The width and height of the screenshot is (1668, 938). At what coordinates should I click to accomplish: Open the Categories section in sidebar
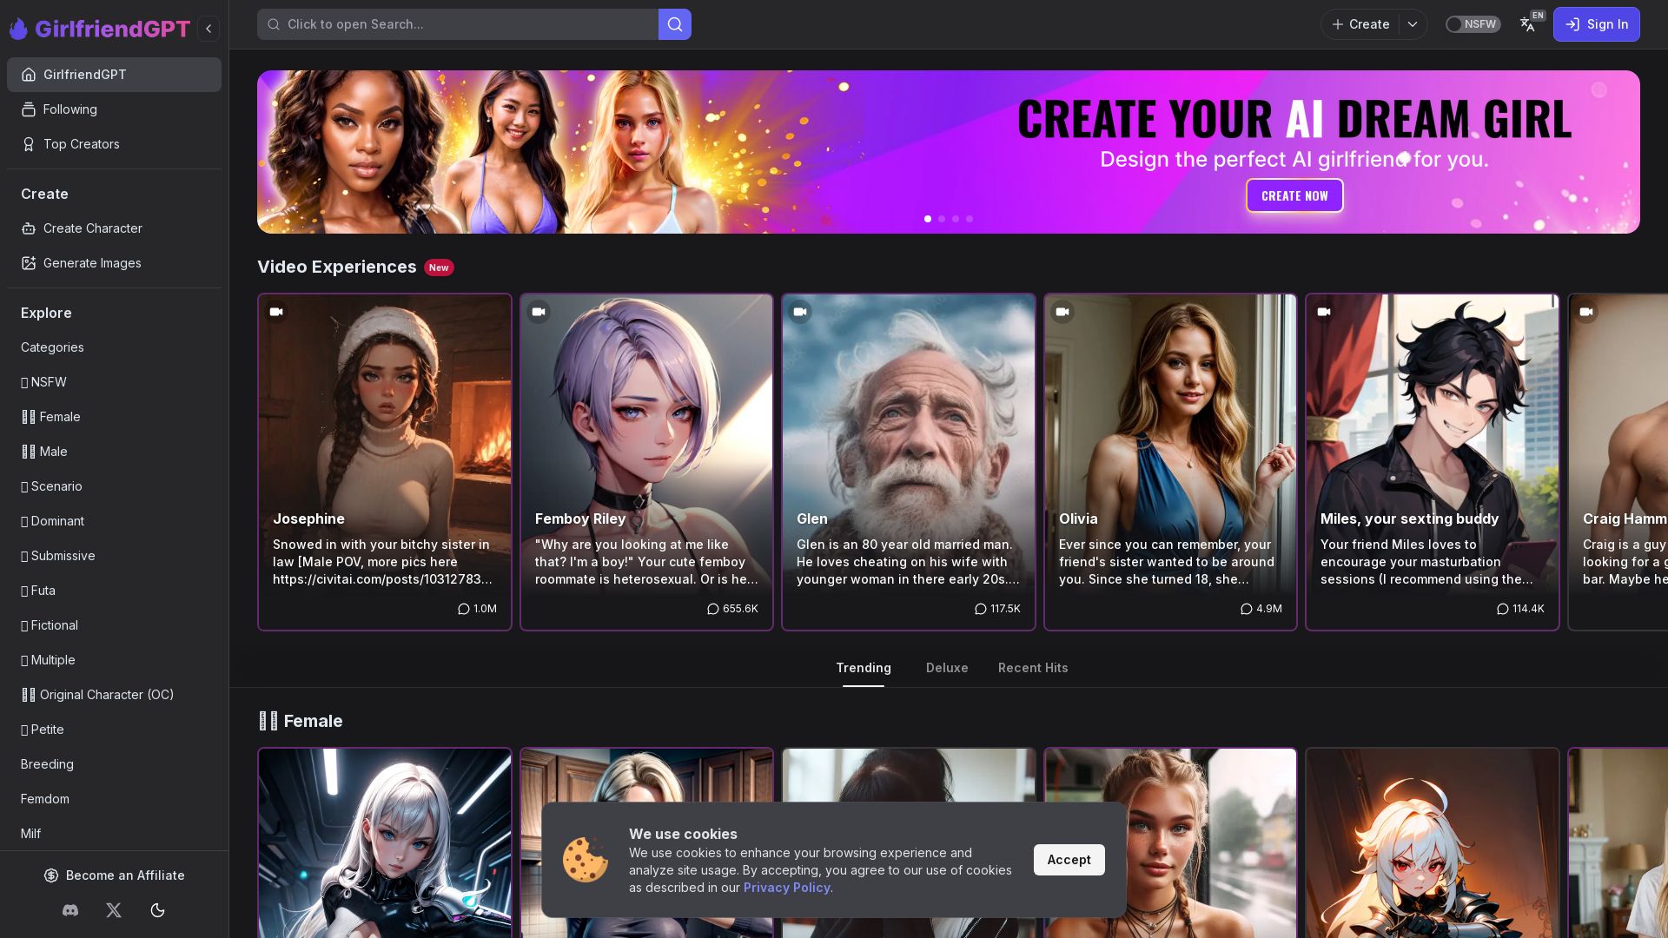coord(52,347)
